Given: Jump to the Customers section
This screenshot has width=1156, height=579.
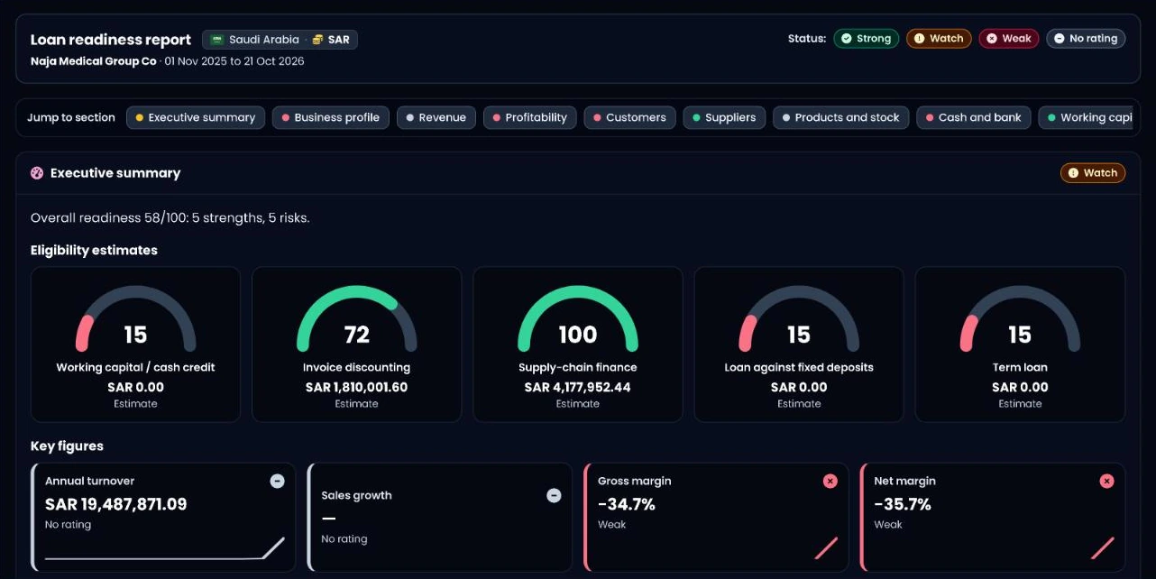Looking at the screenshot, I should [x=629, y=118].
